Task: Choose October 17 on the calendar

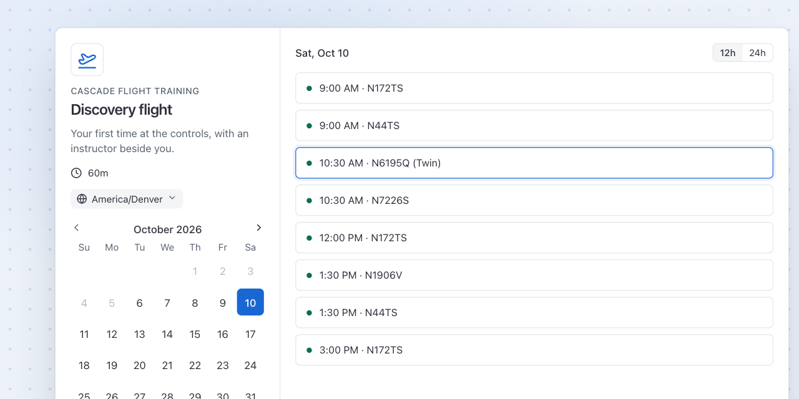Action: click(250, 334)
